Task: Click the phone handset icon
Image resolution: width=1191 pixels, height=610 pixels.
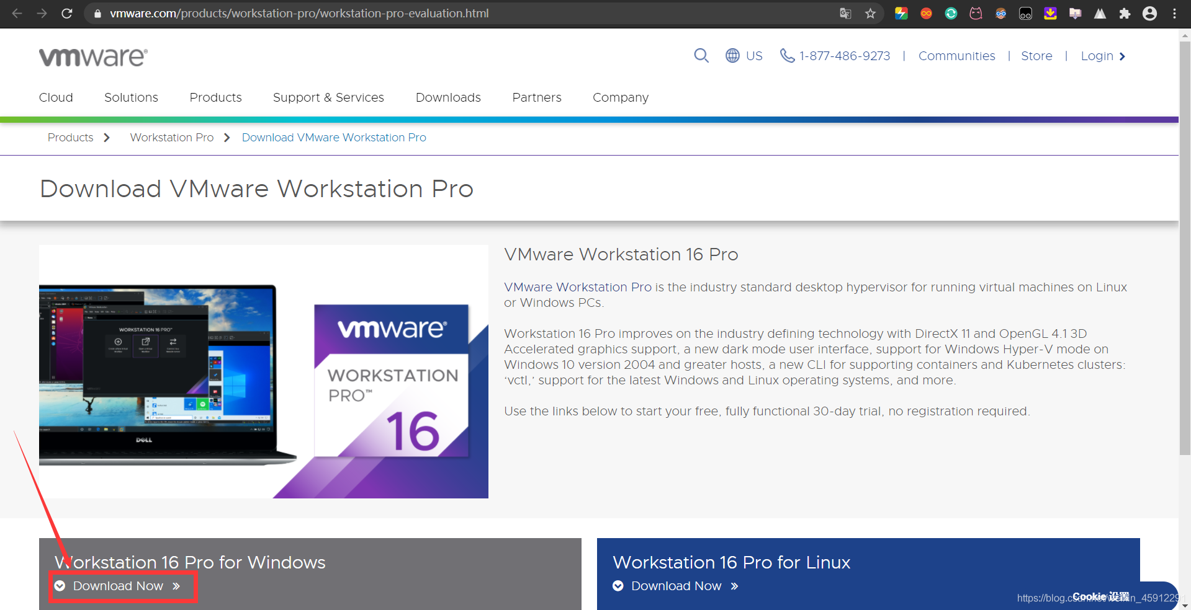Action: tap(787, 56)
